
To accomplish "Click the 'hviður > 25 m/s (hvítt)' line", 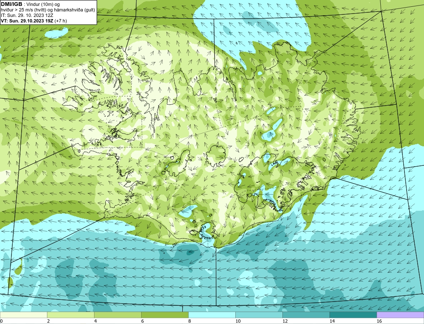I will 23,10.
